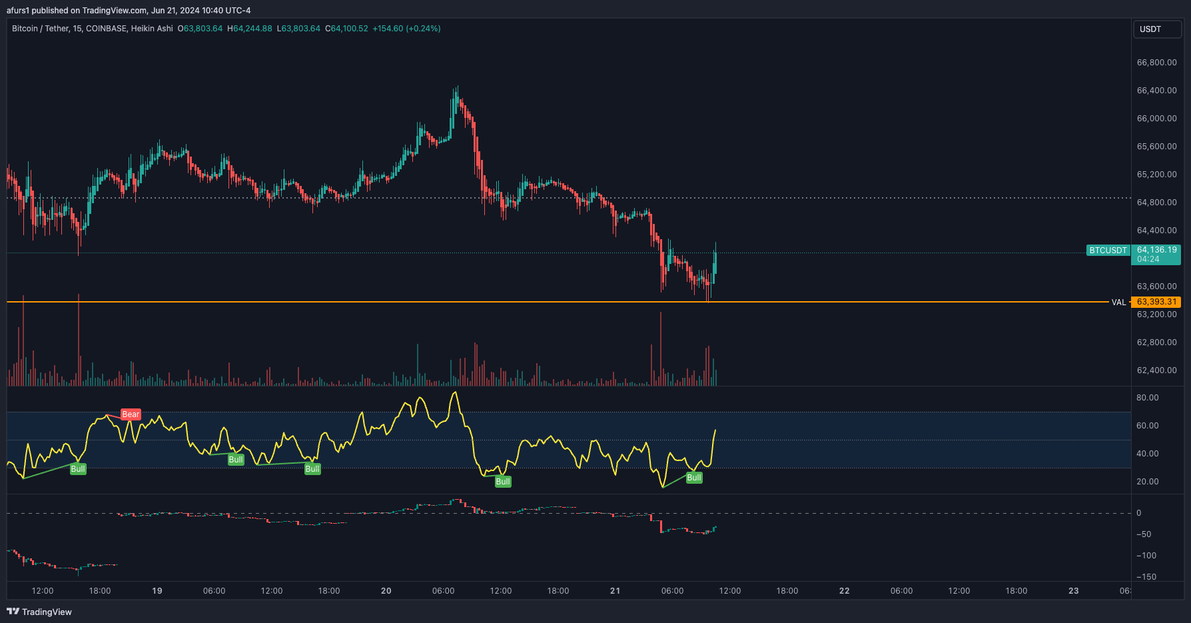Viewport: 1191px width, 623px height.
Task: Click the 62,400.00 price axis label
Action: (x=1157, y=370)
